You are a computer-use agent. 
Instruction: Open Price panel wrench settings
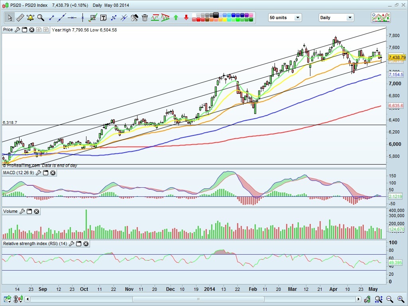(17, 30)
